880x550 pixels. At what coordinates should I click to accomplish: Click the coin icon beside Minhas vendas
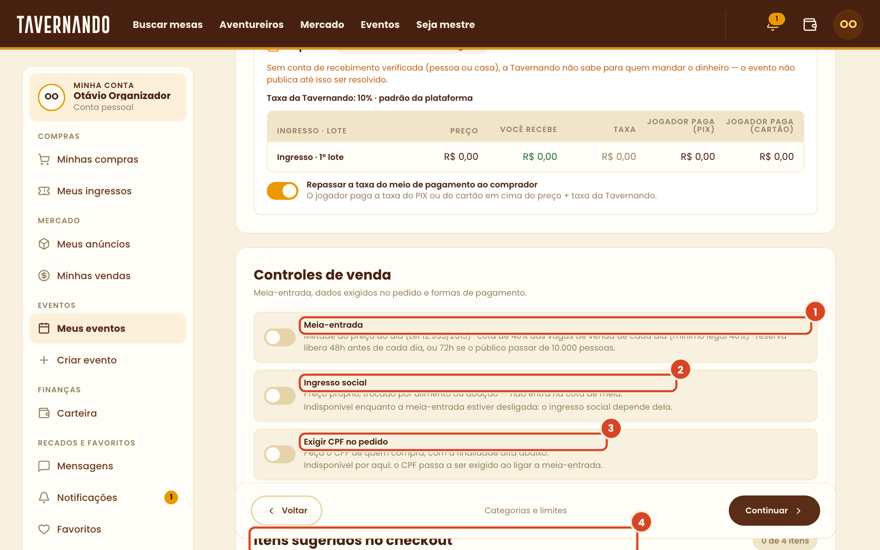pyautogui.click(x=44, y=275)
